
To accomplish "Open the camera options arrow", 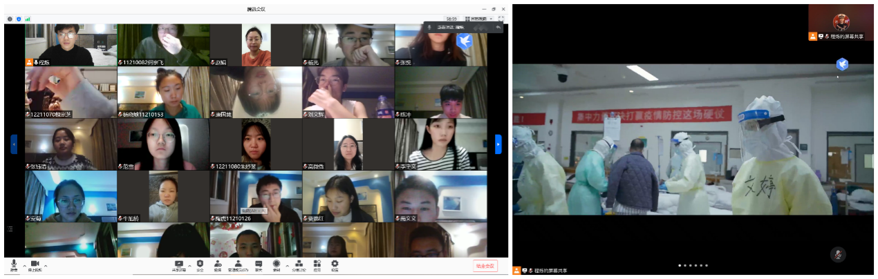I will 46,265.
